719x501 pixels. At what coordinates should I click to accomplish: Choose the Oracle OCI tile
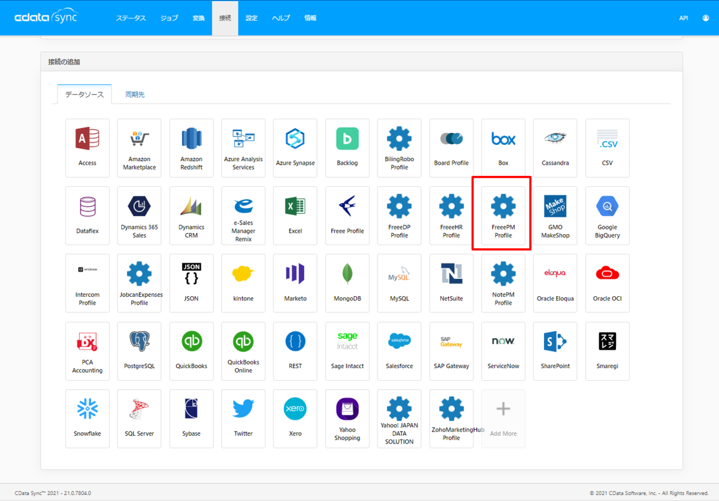[608, 283]
